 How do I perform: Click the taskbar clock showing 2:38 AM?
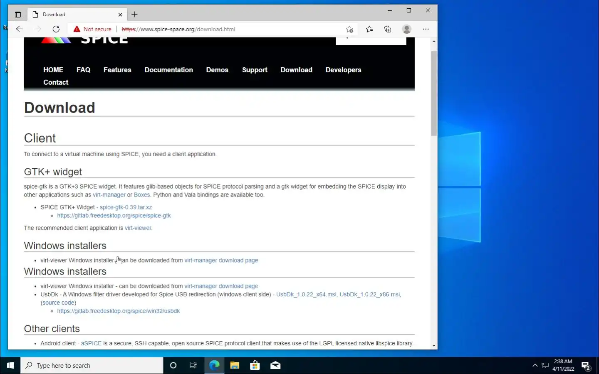coord(563,365)
